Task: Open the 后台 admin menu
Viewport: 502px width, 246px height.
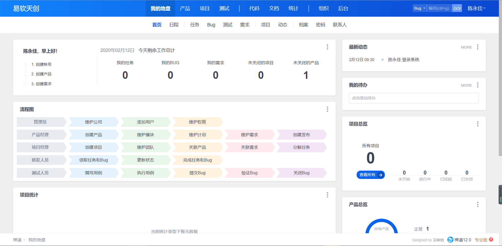Action: coord(343,8)
